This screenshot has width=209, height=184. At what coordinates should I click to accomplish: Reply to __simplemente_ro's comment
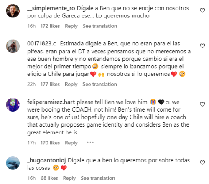click(71, 26)
